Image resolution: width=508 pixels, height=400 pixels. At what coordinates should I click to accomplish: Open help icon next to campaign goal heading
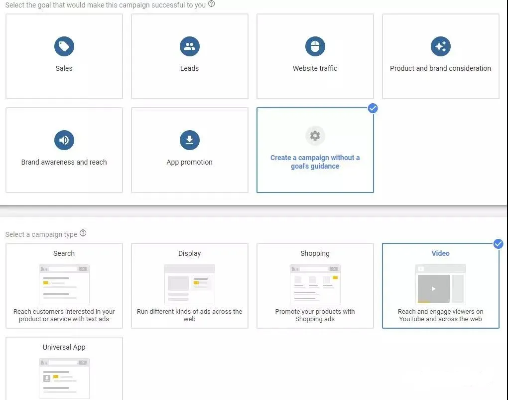[212, 4]
